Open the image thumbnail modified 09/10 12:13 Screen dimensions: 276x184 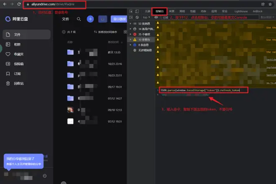(x=70, y=110)
